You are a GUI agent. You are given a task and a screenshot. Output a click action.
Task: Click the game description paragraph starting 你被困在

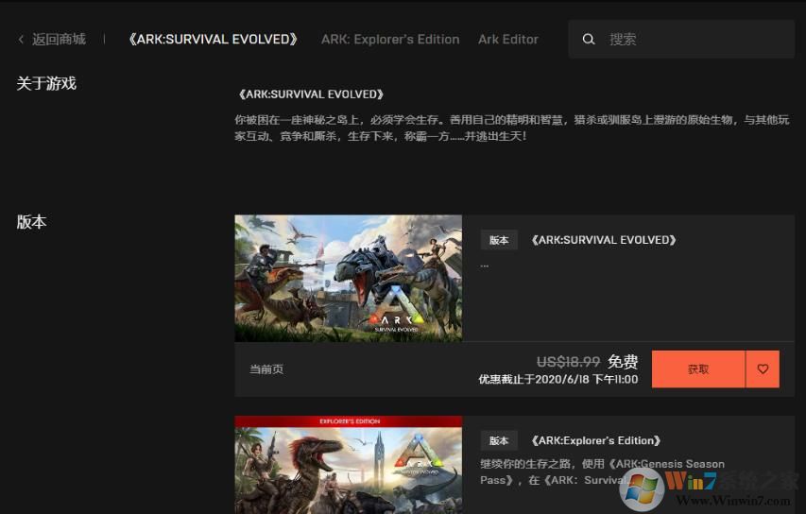pyautogui.click(x=512, y=128)
